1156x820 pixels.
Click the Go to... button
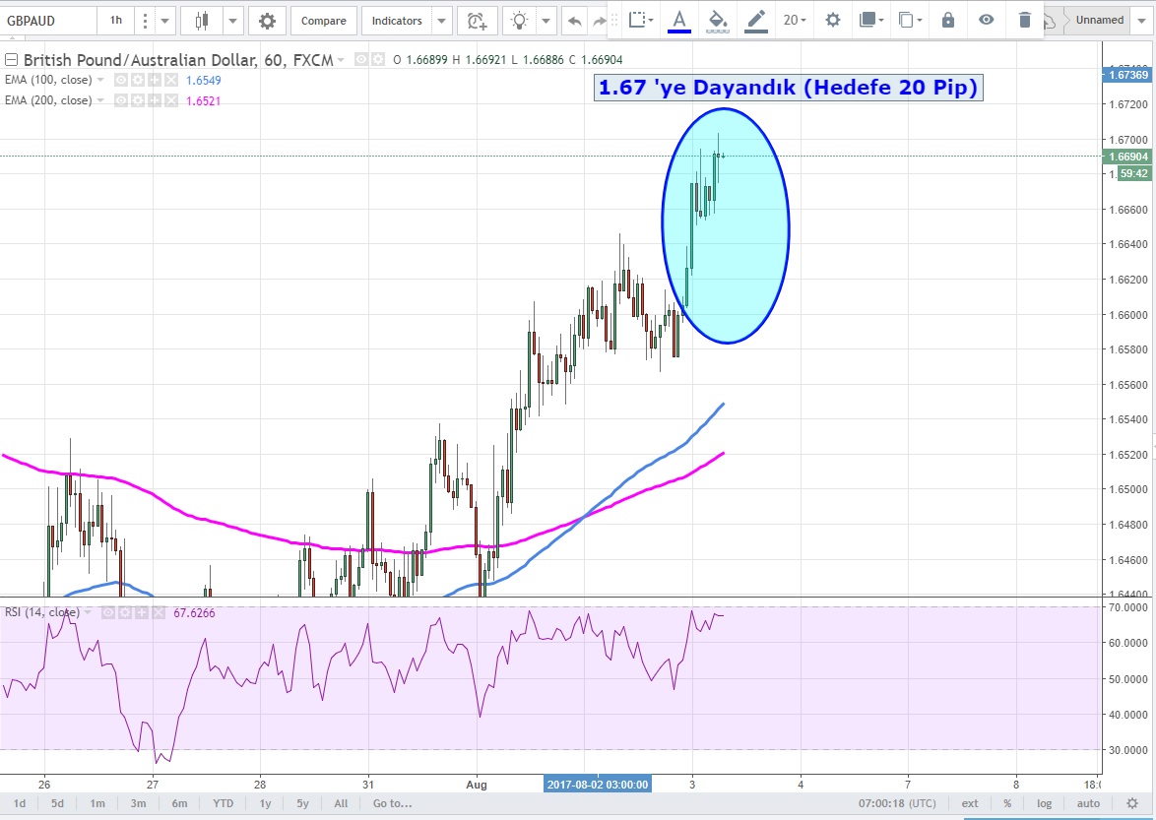click(393, 803)
